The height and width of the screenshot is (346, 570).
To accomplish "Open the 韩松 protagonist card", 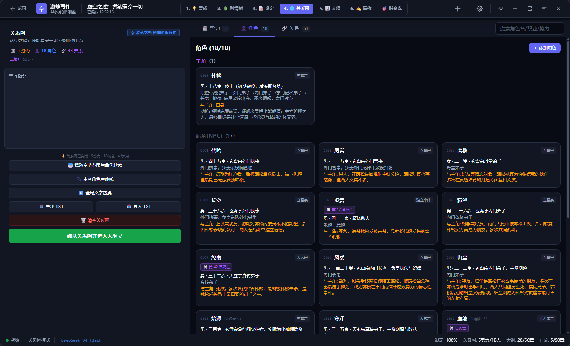I will (255, 96).
